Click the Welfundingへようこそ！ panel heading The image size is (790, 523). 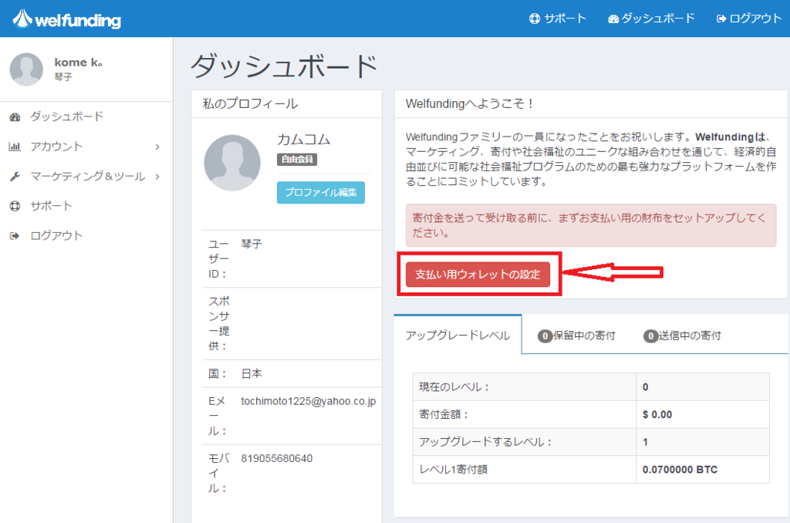click(469, 104)
